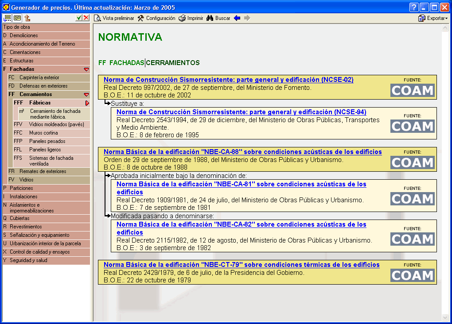The height and width of the screenshot is (324, 452).
Task: Click the application icon in title bar
Action: 6,7
